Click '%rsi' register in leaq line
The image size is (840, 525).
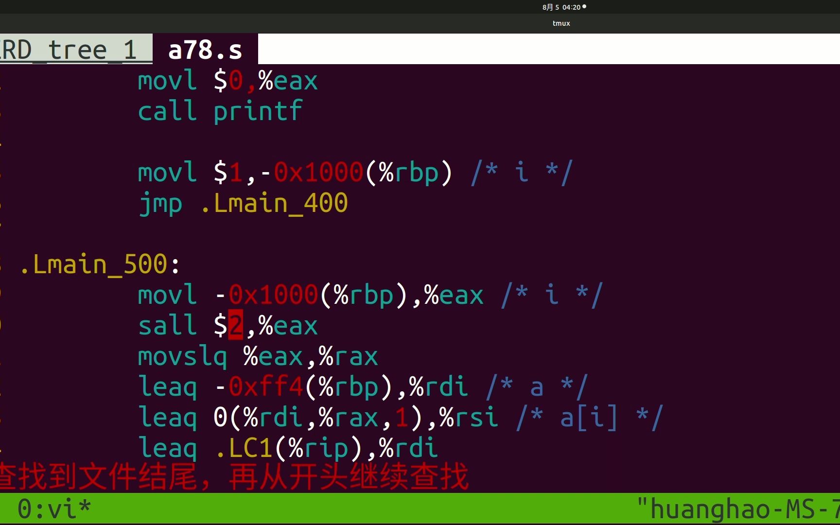coord(469,417)
